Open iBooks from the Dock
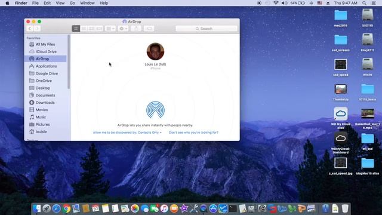Screen dimensions: 382x215 click(174, 208)
